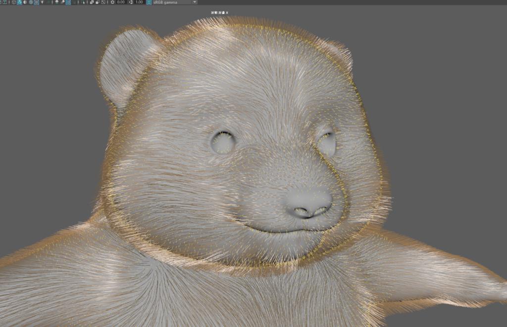
Task: Click the use default material icon
Action: click(25, 2)
